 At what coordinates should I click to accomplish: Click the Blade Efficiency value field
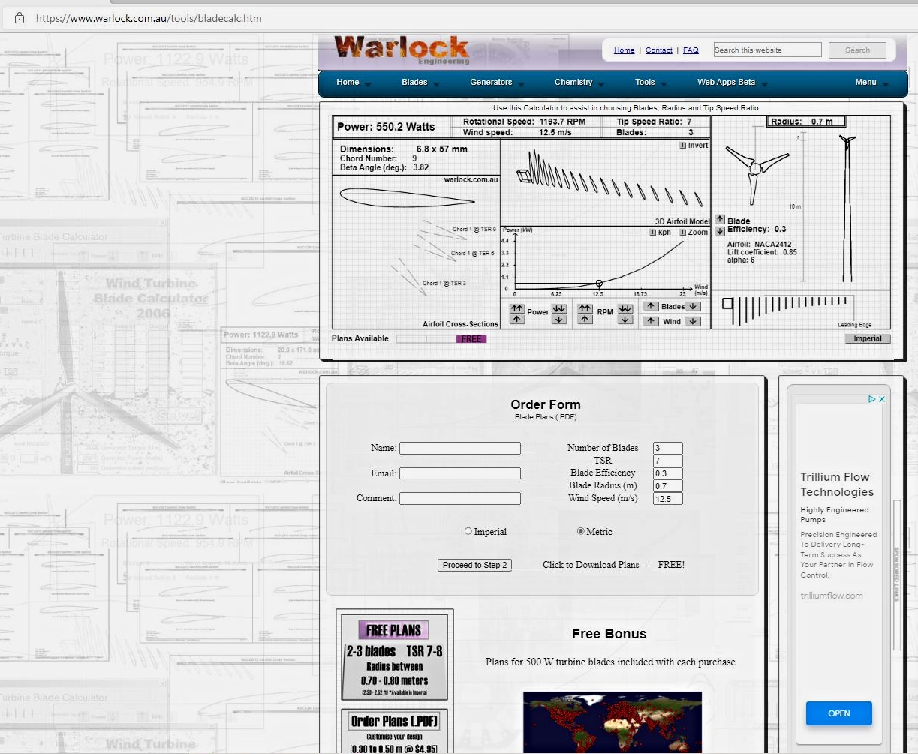[x=668, y=473]
